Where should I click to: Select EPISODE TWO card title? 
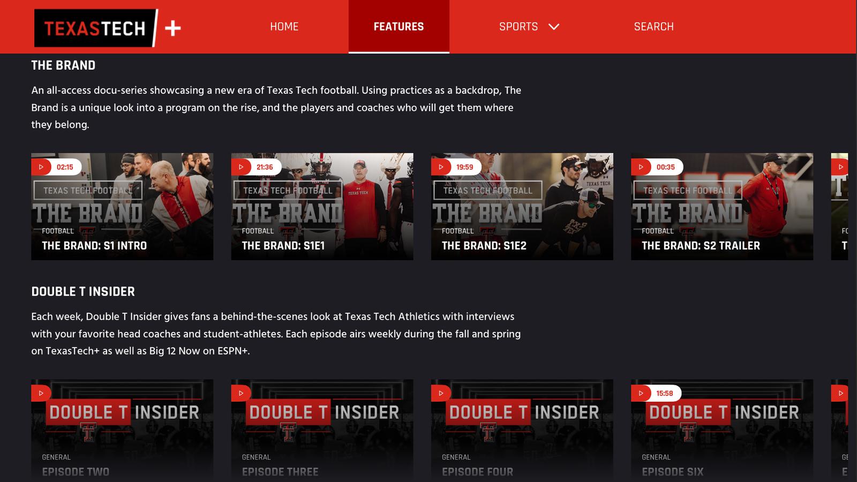click(x=76, y=472)
